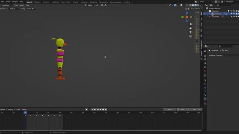The width and height of the screenshot is (239, 134).
Task: Click the outliner search magnifier icon
Action: [218, 5]
